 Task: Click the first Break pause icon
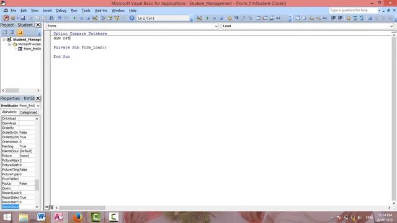[81, 18]
